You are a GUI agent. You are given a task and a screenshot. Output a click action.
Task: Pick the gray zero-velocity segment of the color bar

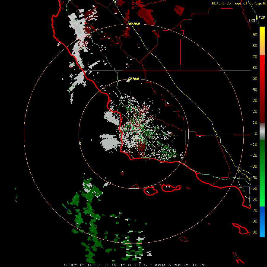(x=262, y=132)
